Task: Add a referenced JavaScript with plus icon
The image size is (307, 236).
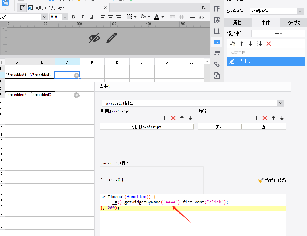Action: (x=165, y=118)
